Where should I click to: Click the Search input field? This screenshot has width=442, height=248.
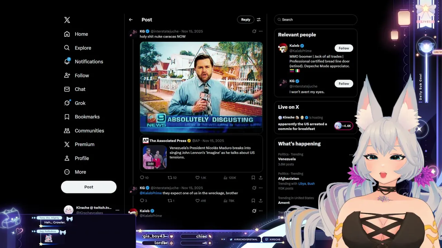pos(316,20)
